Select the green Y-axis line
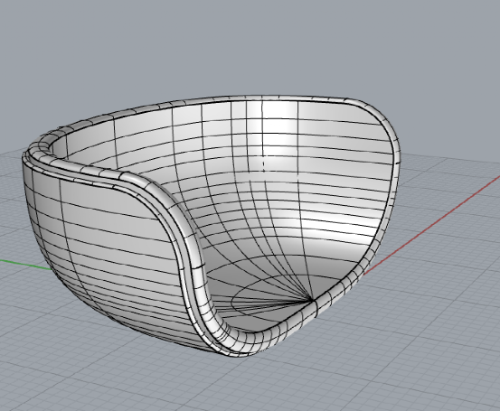This screenshot has width=500, height=411. tap(25, 265)
